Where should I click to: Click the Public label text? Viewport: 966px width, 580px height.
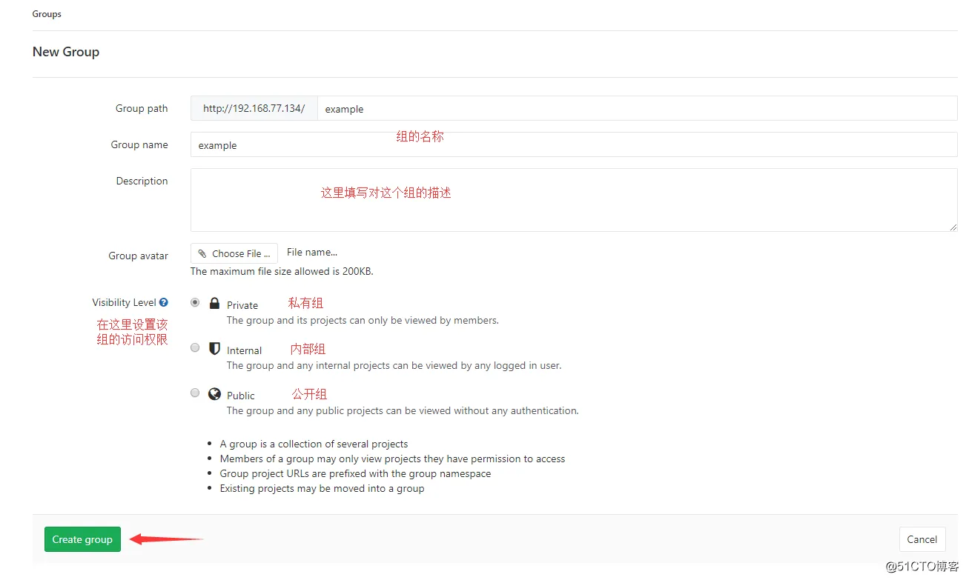tap(241, 396)
